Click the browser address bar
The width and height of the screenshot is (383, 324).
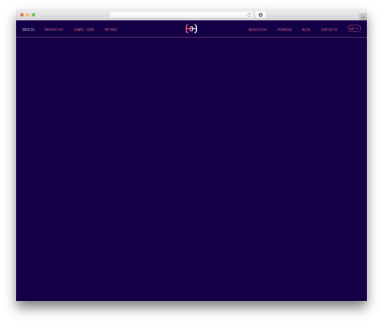pos(182,15)
